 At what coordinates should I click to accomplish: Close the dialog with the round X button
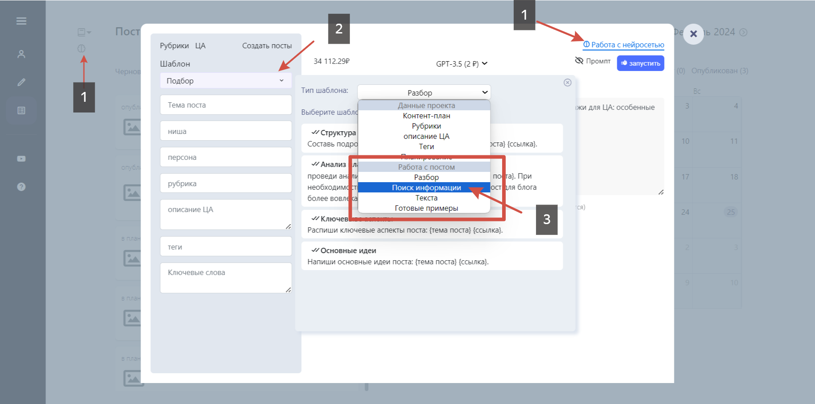pos(693,33)
